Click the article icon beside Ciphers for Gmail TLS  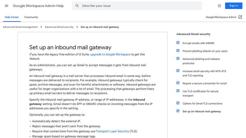[178, 103]
